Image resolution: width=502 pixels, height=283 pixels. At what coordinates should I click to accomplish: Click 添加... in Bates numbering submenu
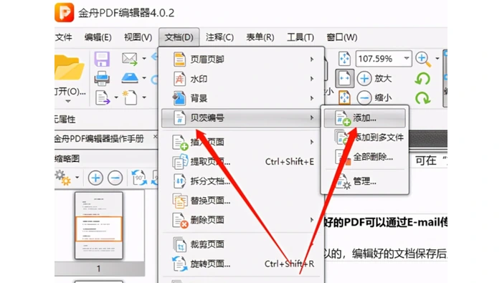click(x=364, y=118)
